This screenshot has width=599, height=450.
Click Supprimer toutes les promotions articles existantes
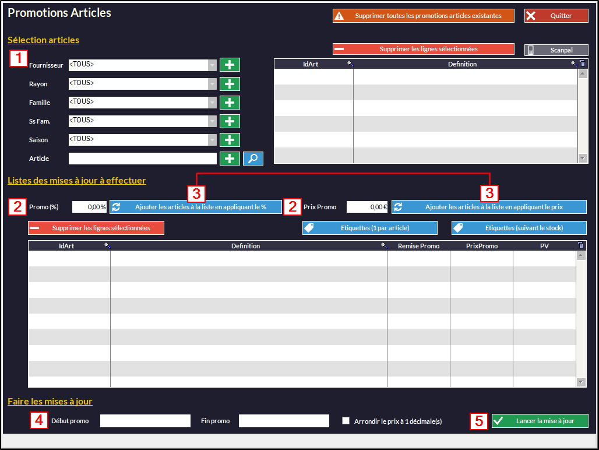pyautogui.click(x=423, y=16)
